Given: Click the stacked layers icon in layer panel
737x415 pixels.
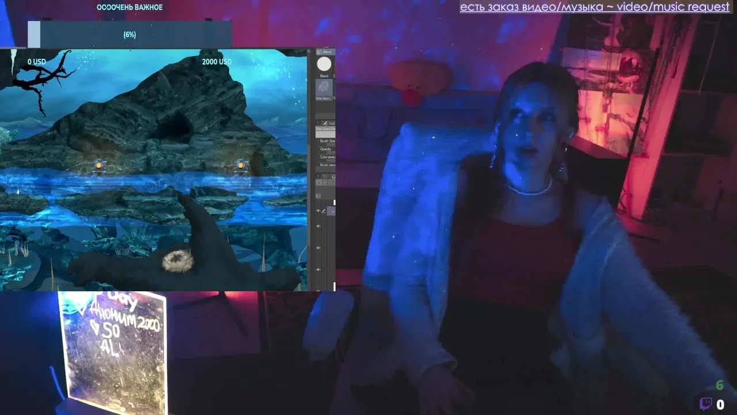Looking at the screenshot, I should point(318,196).
